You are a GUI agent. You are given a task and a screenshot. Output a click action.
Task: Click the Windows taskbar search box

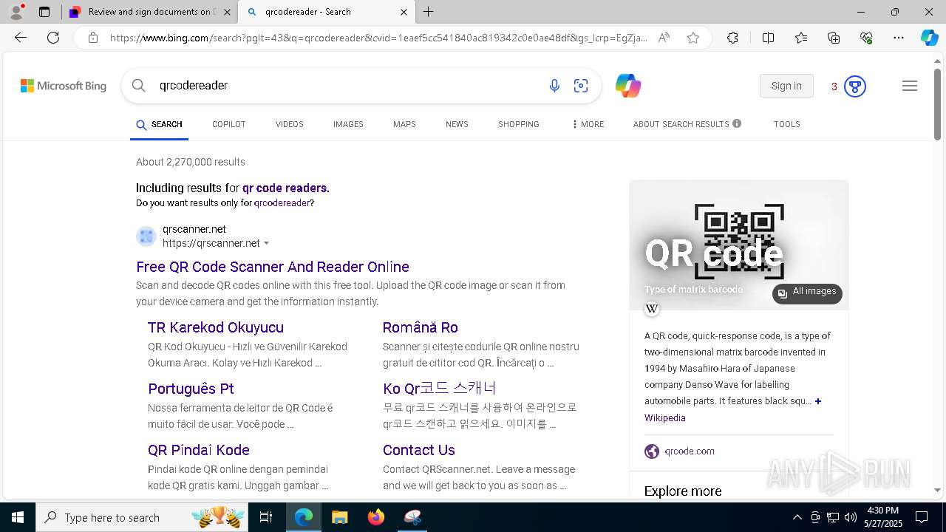(142, 517)
